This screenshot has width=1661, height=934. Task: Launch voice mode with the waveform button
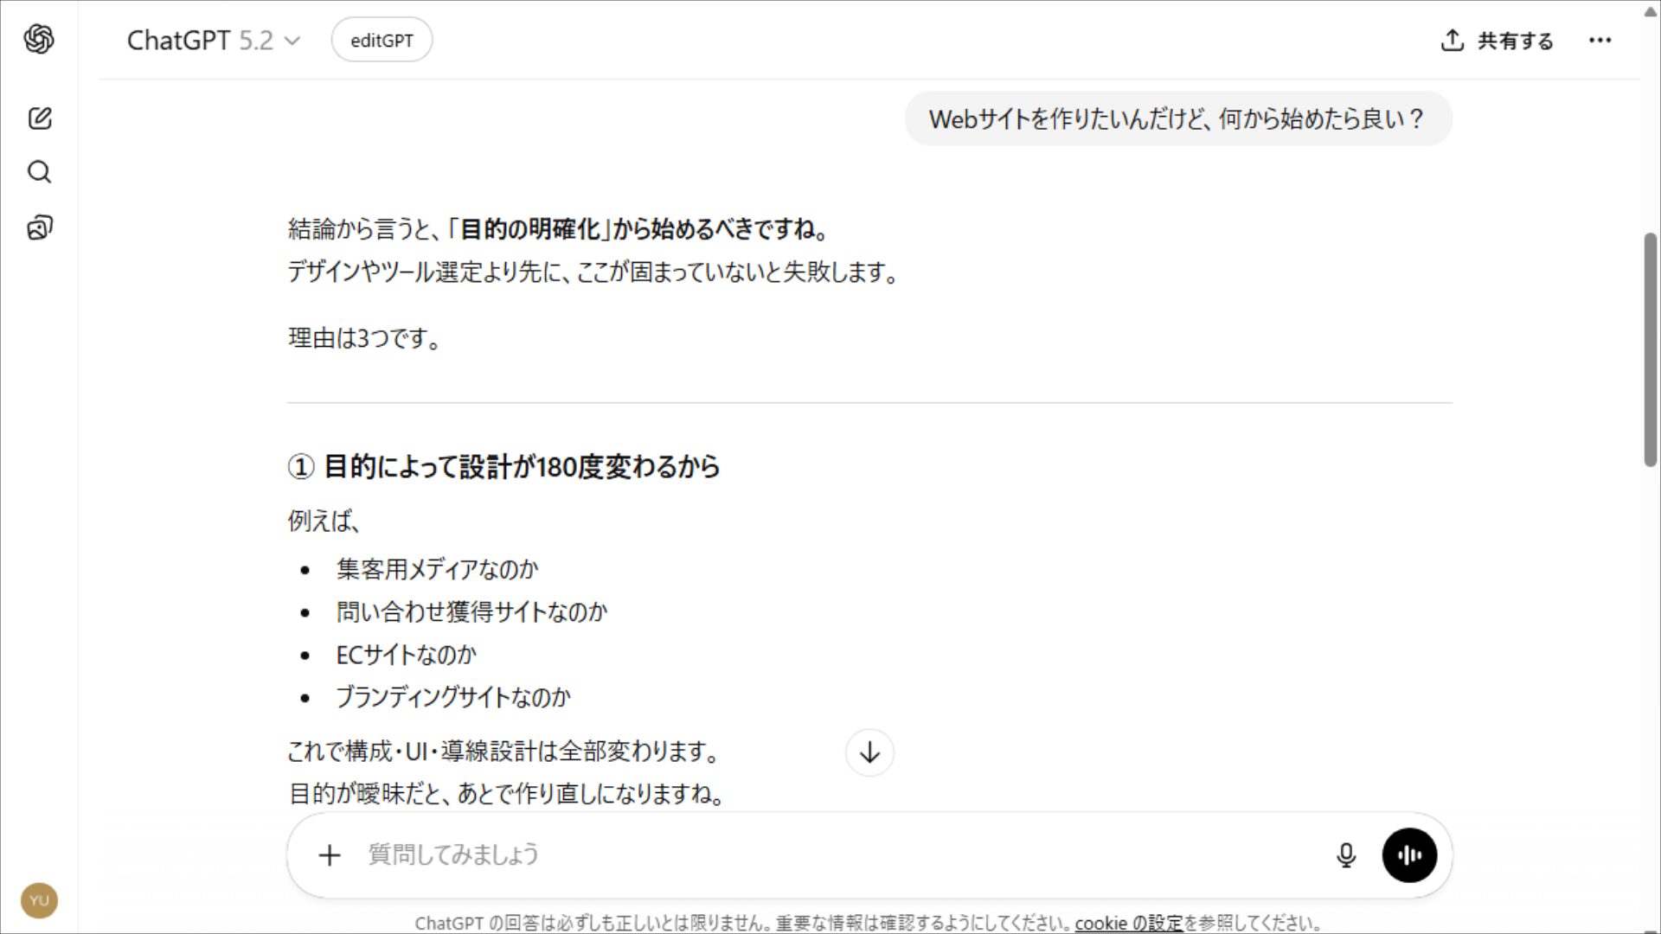pos(1409,854)
